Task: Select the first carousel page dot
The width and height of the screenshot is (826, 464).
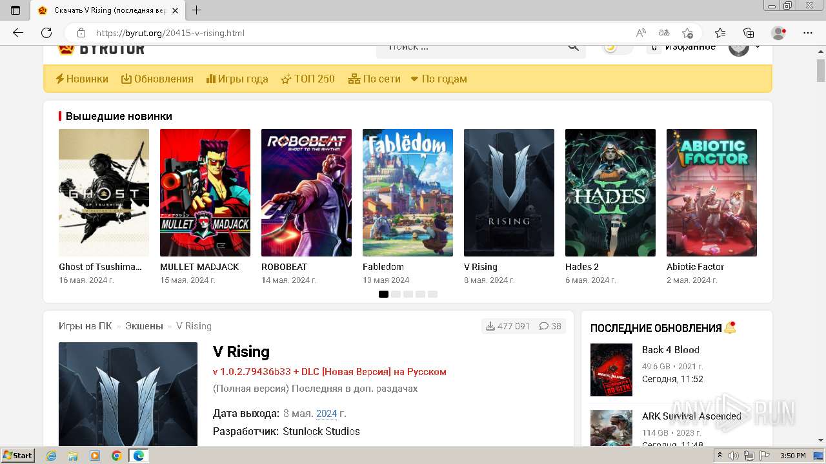Action: click(x=383, y=294)
